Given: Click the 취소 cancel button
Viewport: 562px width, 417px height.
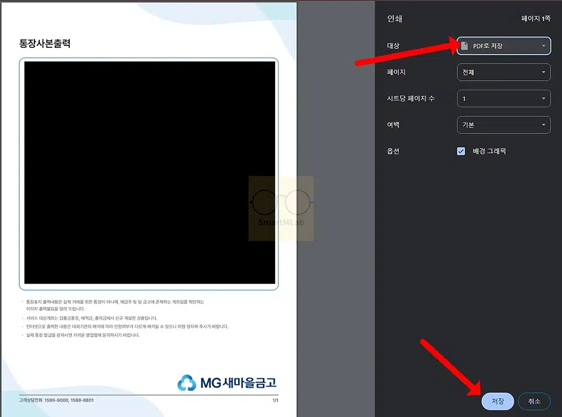Looking at the screenshot, I should [x=534, y=401].
